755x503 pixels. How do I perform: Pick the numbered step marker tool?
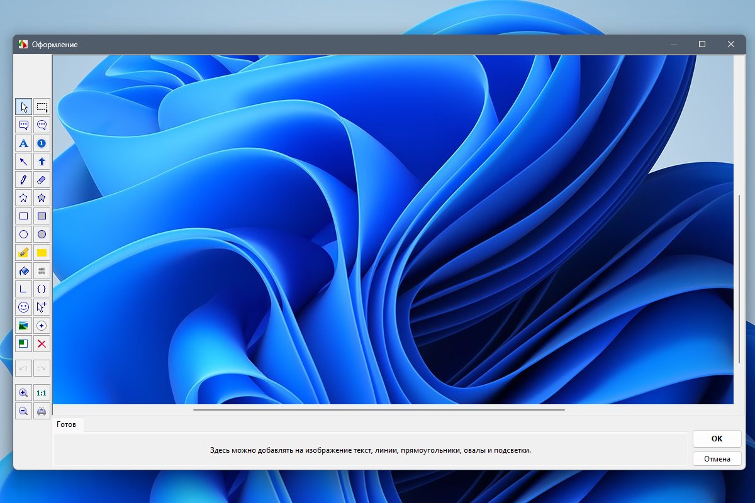click(x=42, y=143)
